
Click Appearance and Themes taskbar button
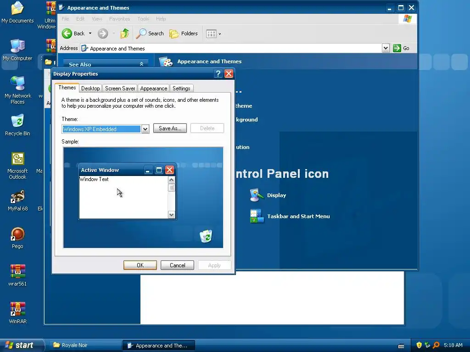click(159, 346)
